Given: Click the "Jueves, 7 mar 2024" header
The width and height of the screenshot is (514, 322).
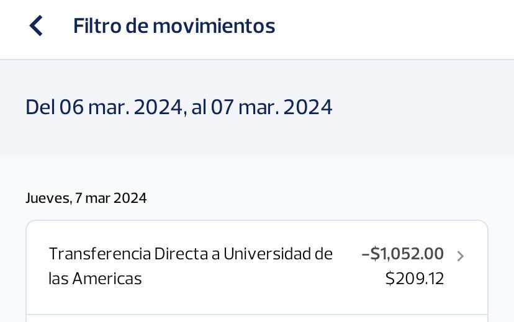Looking at the screenshot, I should [x=86, y=199].
